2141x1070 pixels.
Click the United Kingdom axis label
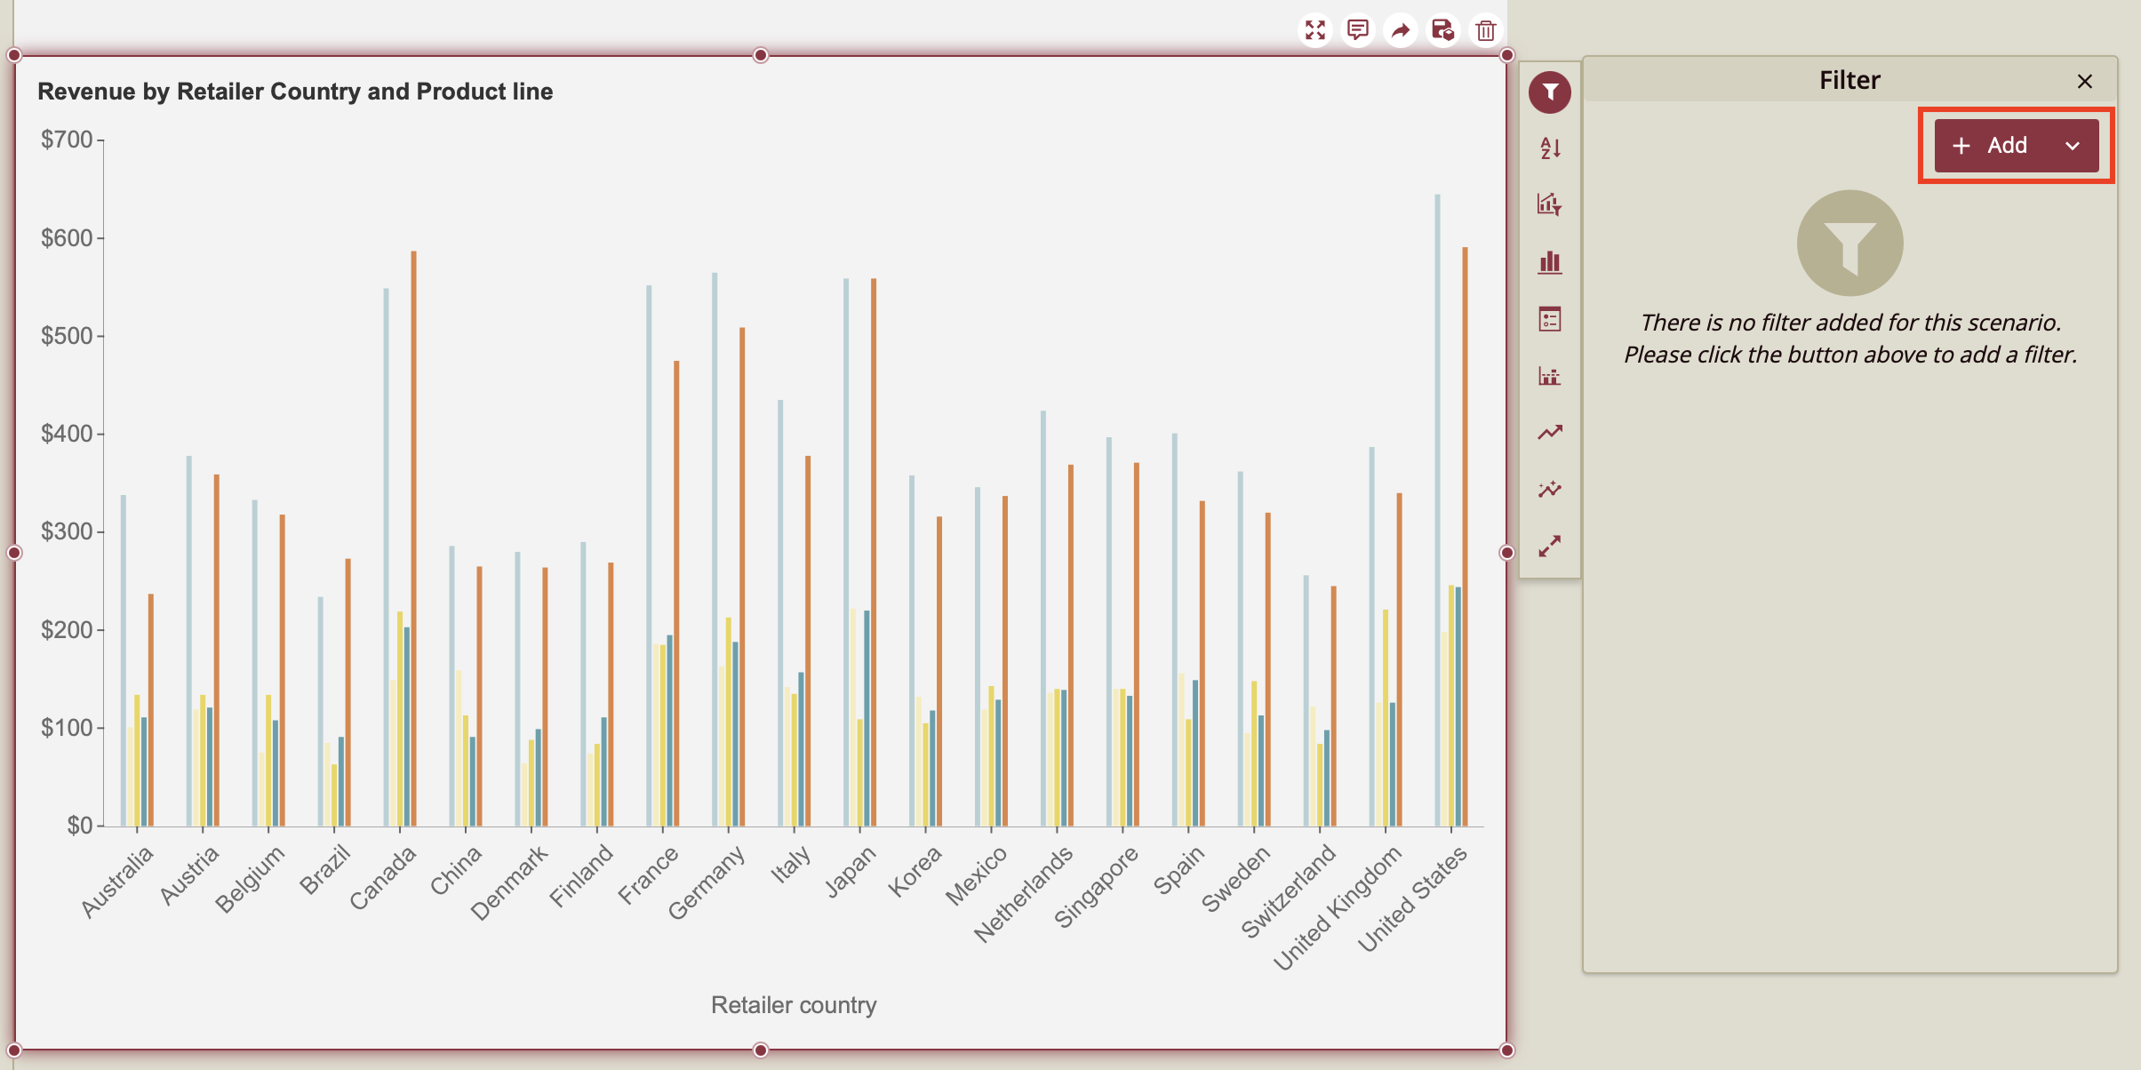[x=1338, y=907]
